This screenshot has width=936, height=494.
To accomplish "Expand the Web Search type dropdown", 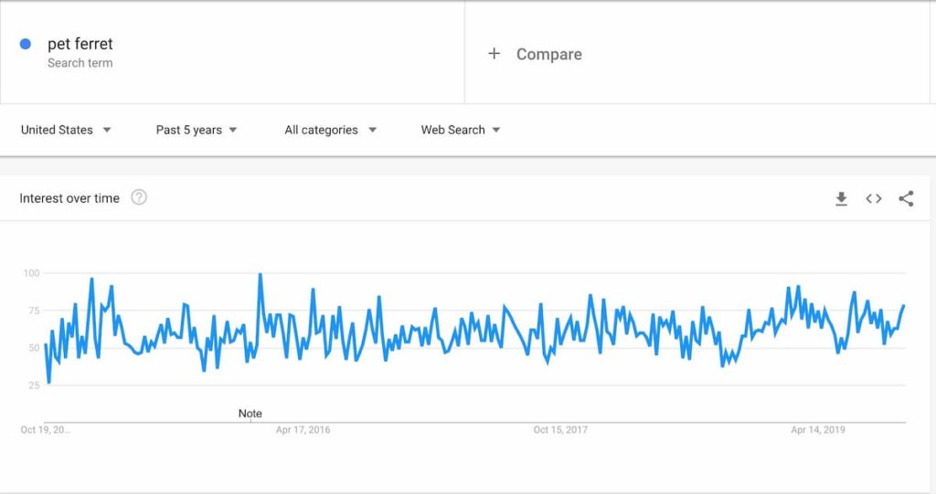I will coord(461,130).
